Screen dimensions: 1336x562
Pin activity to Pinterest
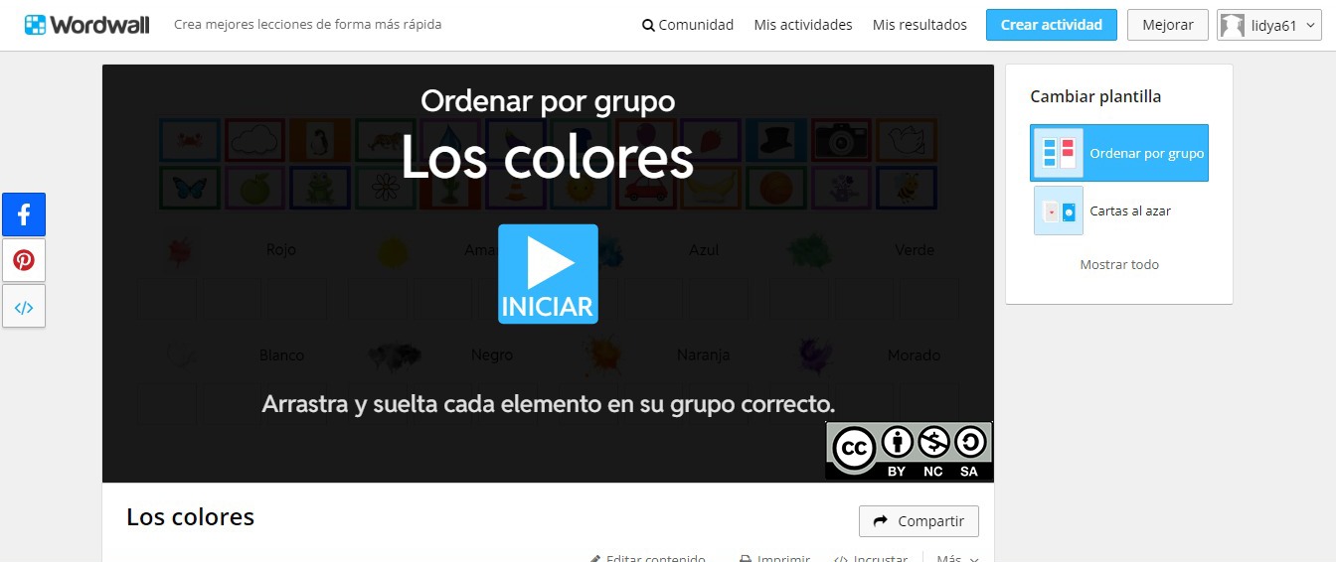pos(24,260)
